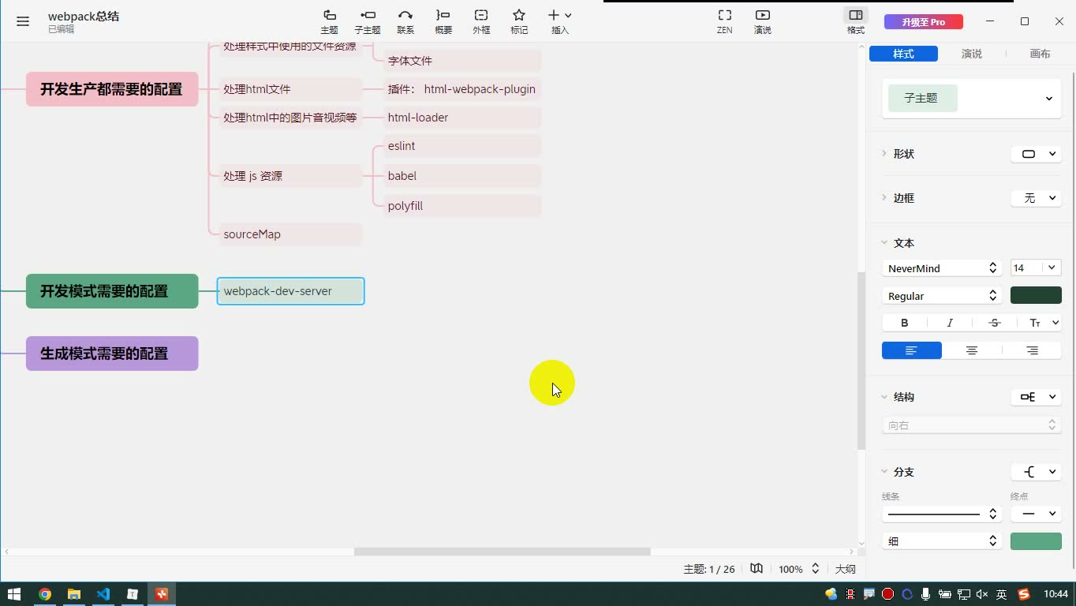Open the 插入 insert menu
The image size is (1076, 606).
[559, 21]
